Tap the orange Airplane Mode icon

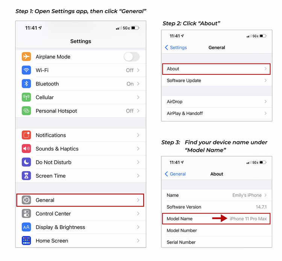(x=26, y=57)
